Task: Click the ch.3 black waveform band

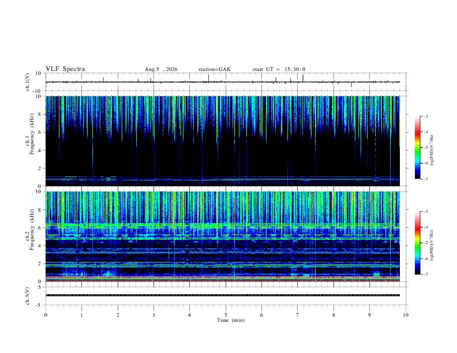Action: pyautogui.click(x=222, y=295)
